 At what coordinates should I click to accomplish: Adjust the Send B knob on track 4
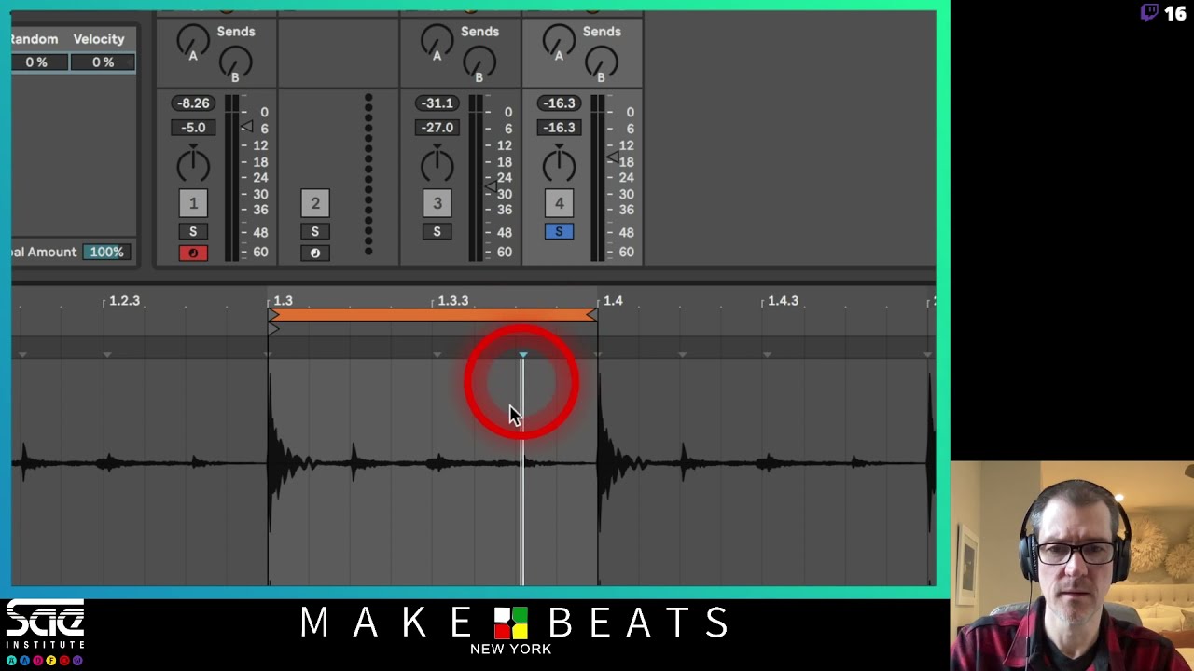601,62
